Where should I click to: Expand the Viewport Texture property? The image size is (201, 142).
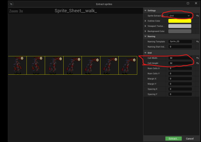pos(146,26)
